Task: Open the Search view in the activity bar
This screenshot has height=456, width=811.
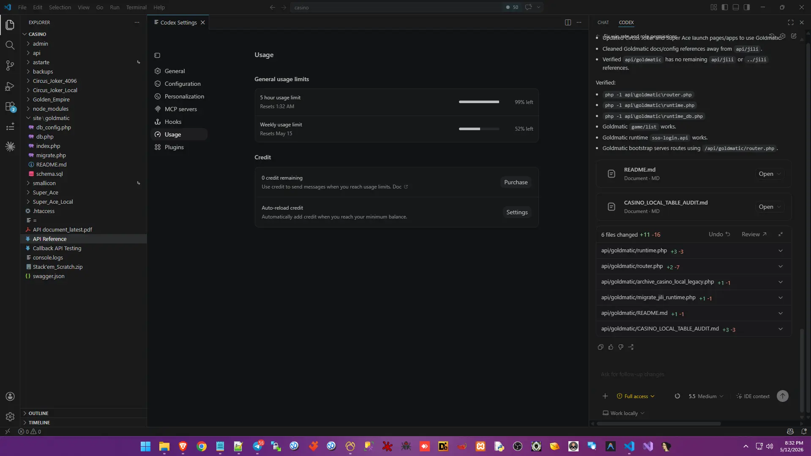Action: [x=10, y=45]
